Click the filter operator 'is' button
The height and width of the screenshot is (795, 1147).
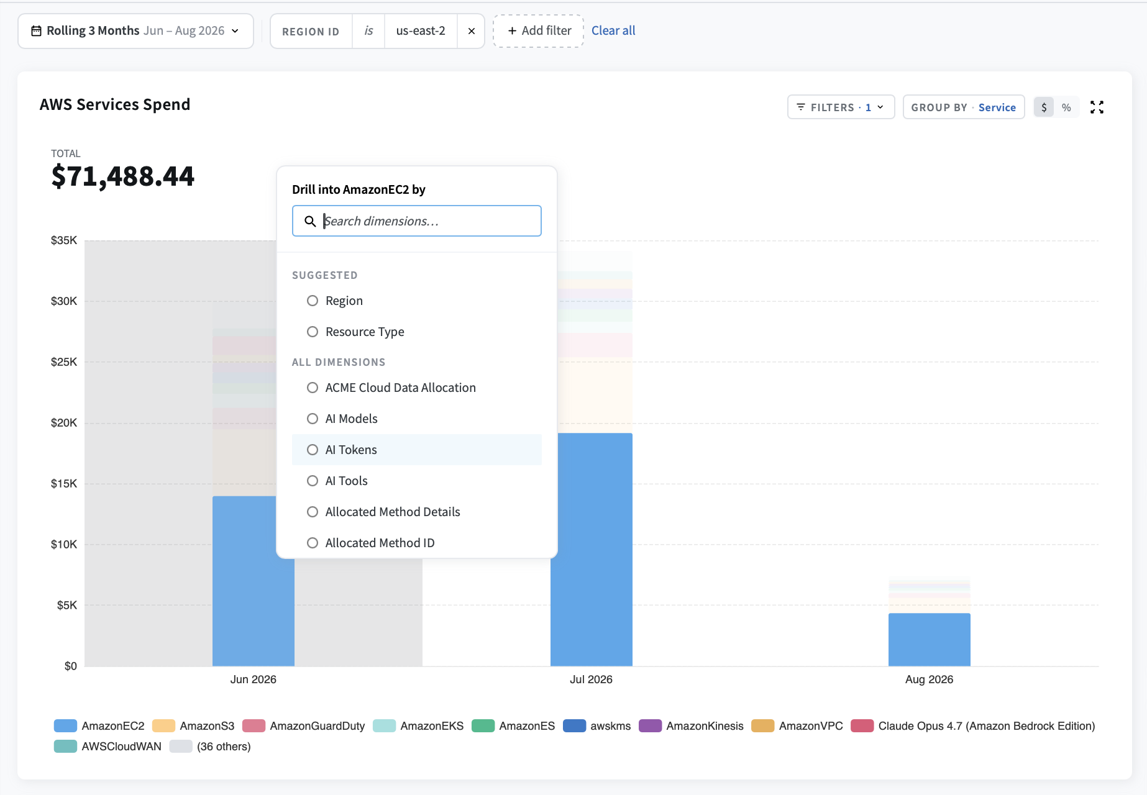pyautogui.click(x=368, y=31)
